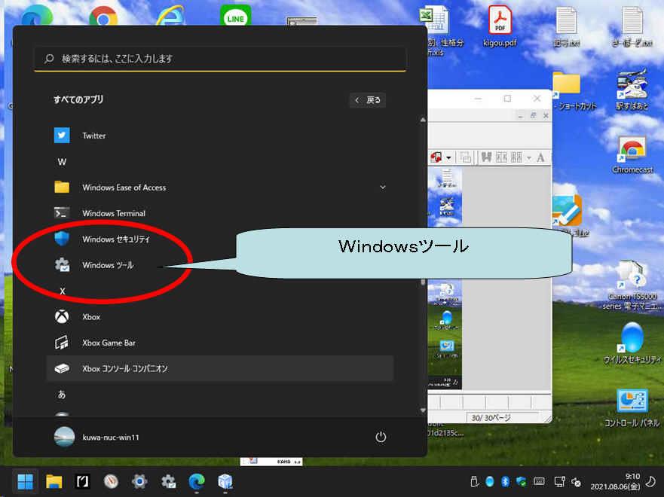Screen dimensions: 664x497
Task: Open the Chromecast desktop shortcut
Action: click(x=632, y=155)
